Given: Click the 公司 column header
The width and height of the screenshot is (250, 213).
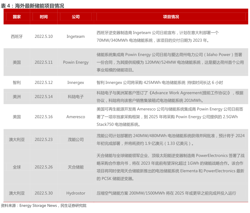Looking at the screenshot, I should [x=76, y=17].
